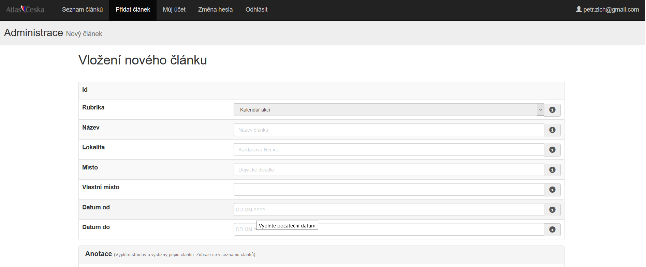The width and height of the screenshot is (646, 267).
Task: Click Odhlásit to log out
Action: 256,10
